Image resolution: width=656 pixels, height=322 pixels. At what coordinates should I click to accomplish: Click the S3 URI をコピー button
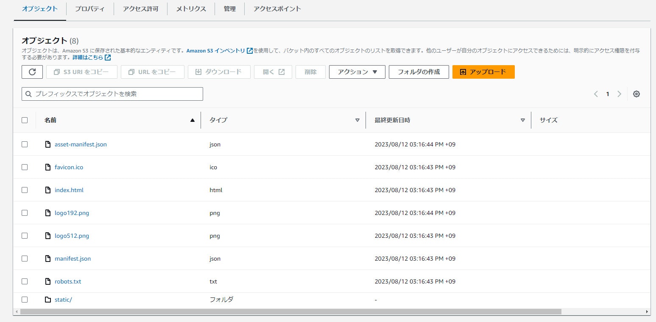click(81, 72)
